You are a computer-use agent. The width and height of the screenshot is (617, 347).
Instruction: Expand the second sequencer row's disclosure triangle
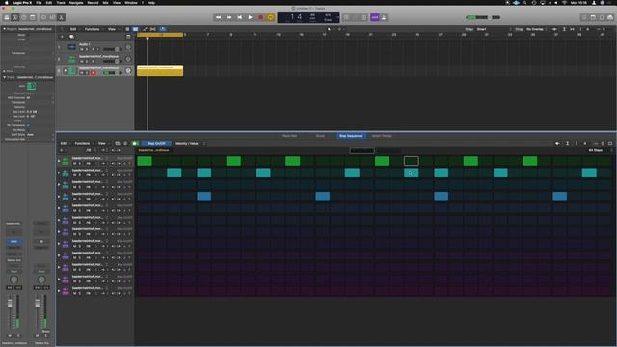pyautogui.click(x=59, y=173)
